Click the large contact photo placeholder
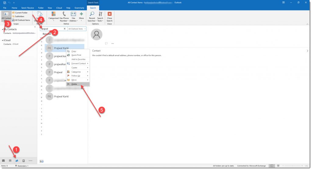Image resolution: width=312 pixels, height=170 pixels. pyautogui.click(x=97, y=34)
